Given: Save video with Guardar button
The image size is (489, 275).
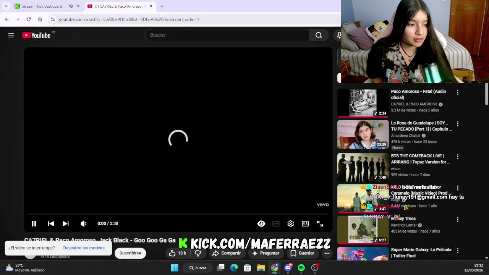Looking at the screenshot, I should pos(302,253).
